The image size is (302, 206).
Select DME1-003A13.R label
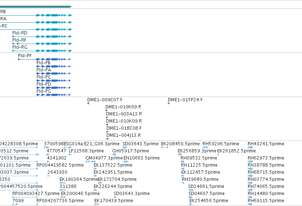124,114
